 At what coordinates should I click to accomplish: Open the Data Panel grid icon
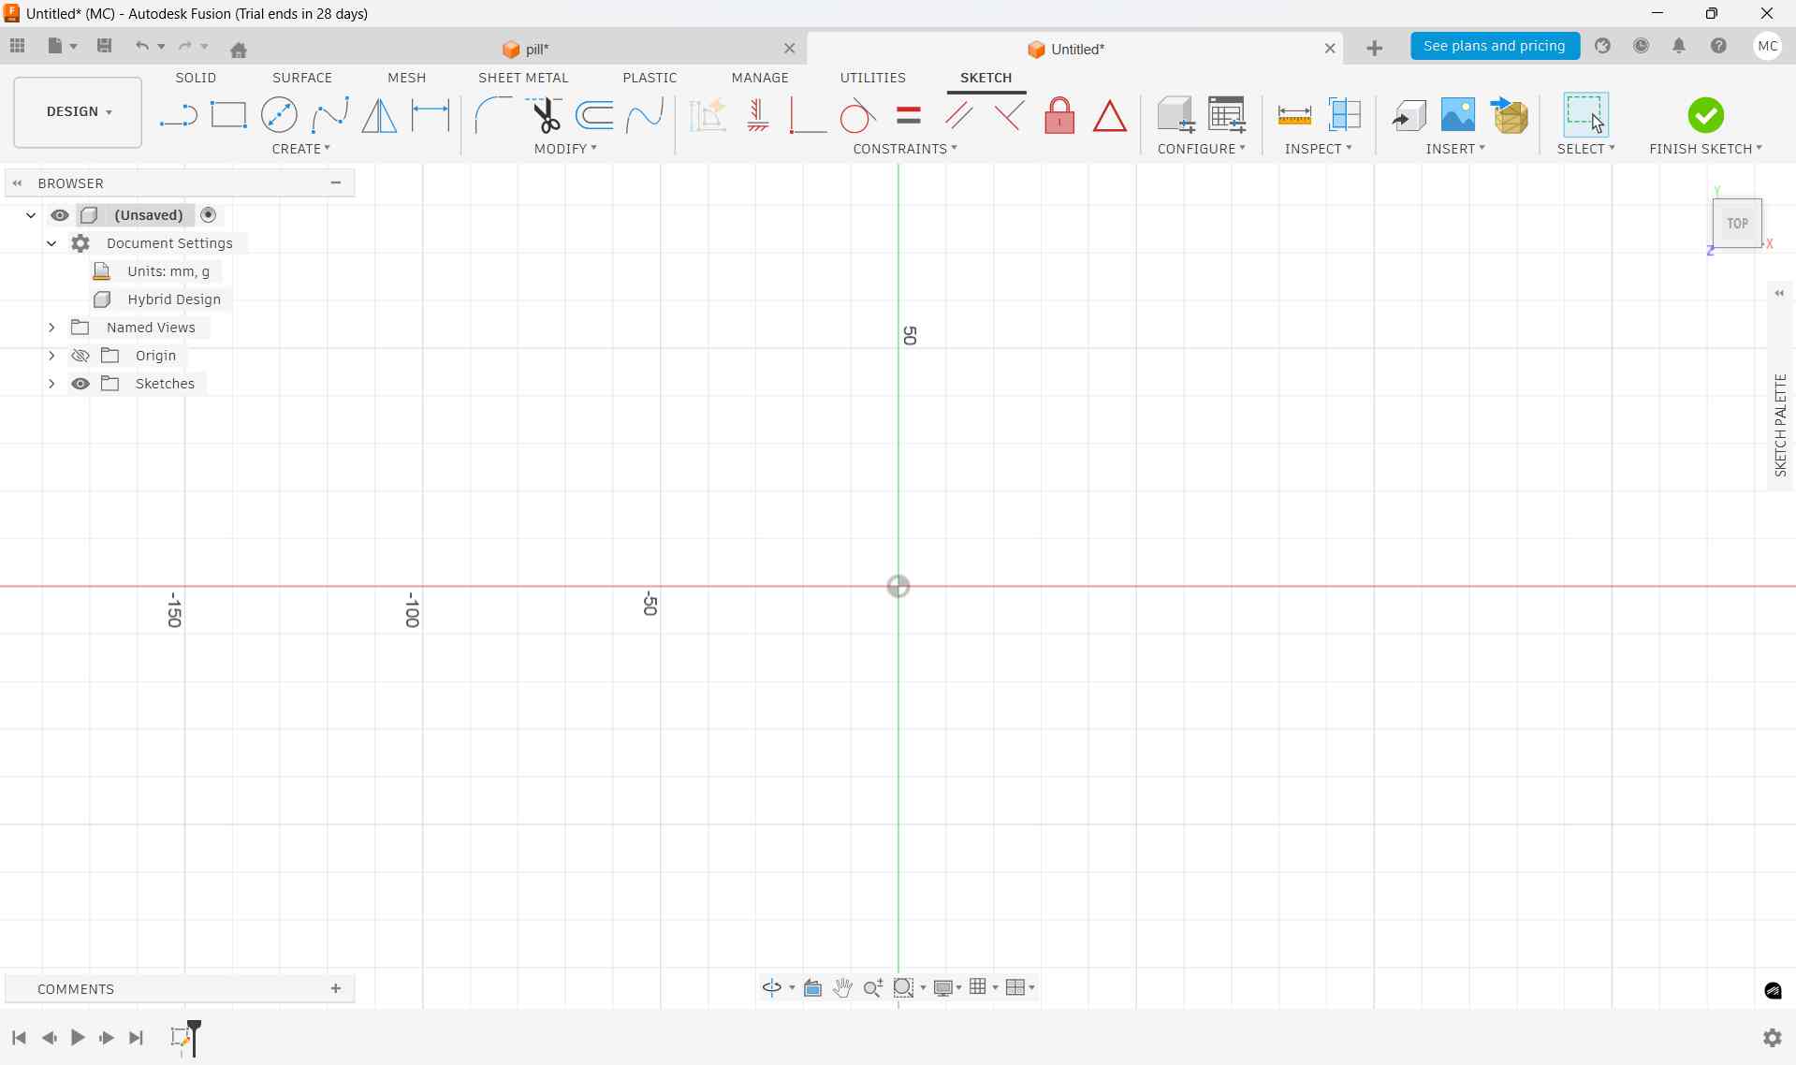coord(18,46)
